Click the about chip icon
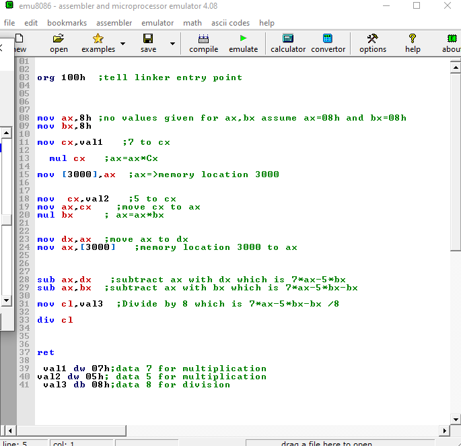 (x=452, y=38)
